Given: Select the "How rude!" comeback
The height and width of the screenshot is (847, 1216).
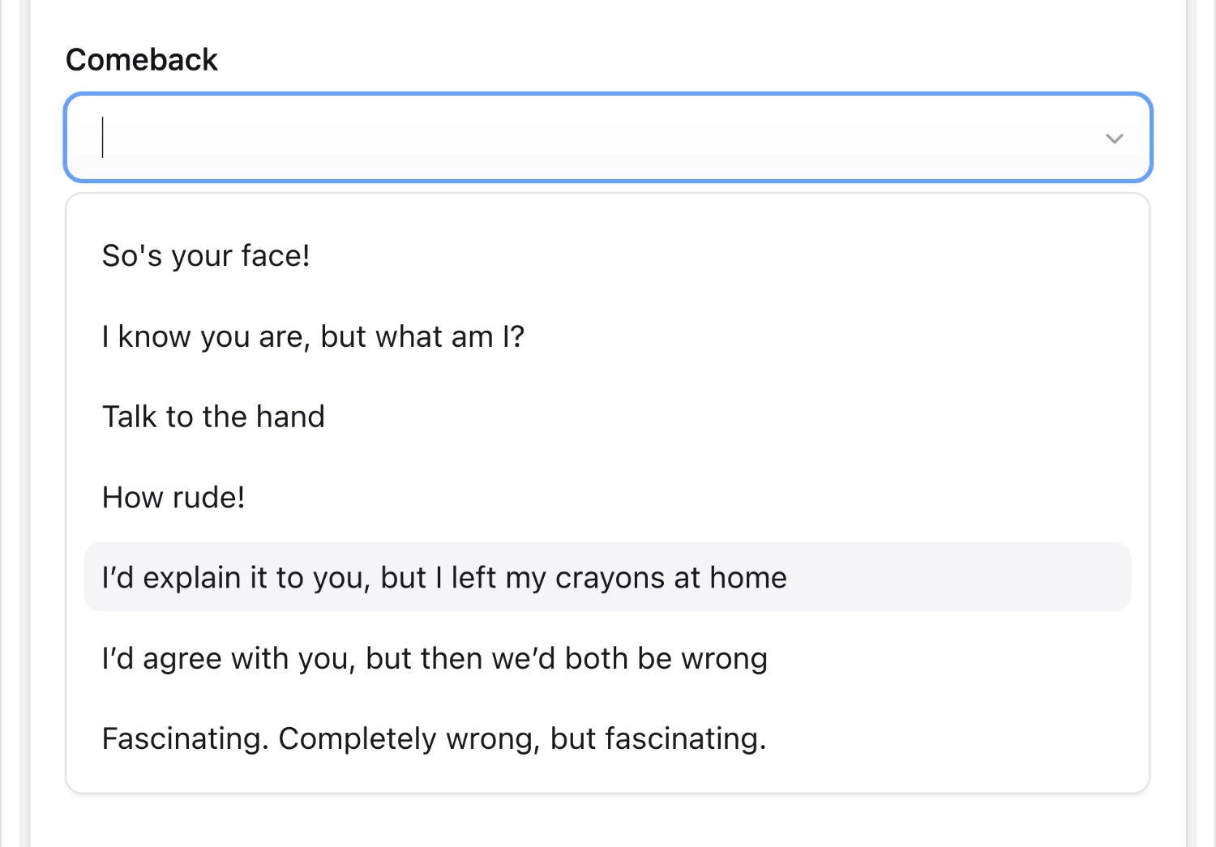Looking at the screenshot, I should [x=173, y=497].
